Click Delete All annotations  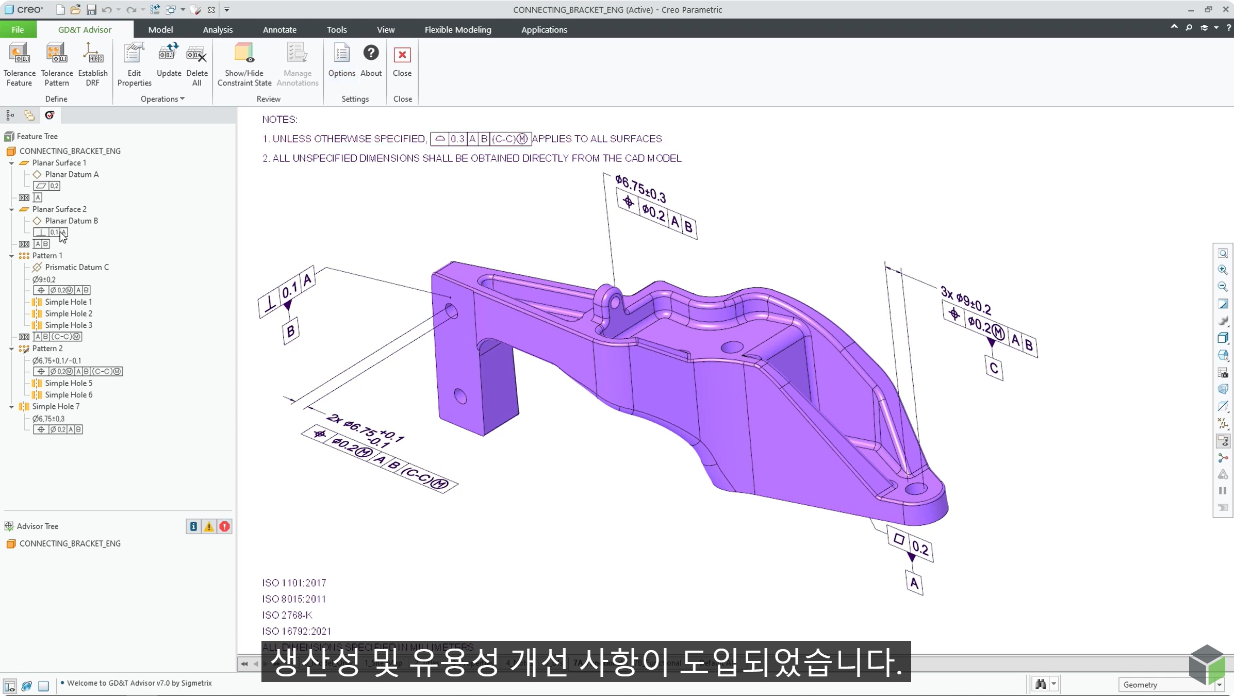[x=197, y=64]
